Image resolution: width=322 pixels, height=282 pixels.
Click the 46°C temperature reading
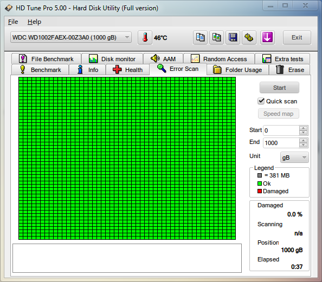(x=160, y=38)
